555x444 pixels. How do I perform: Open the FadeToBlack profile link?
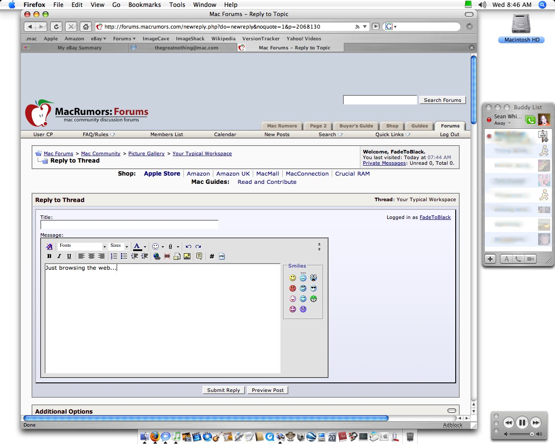[435, 217]
